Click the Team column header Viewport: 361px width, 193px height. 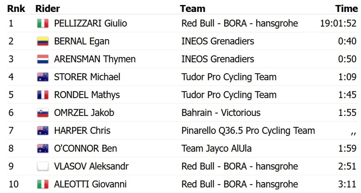[193, 8]
